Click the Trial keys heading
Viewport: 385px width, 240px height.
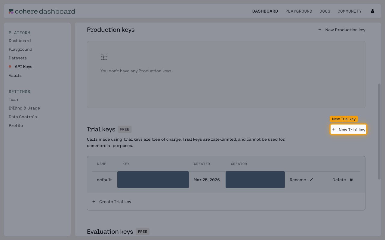[101, 129]
